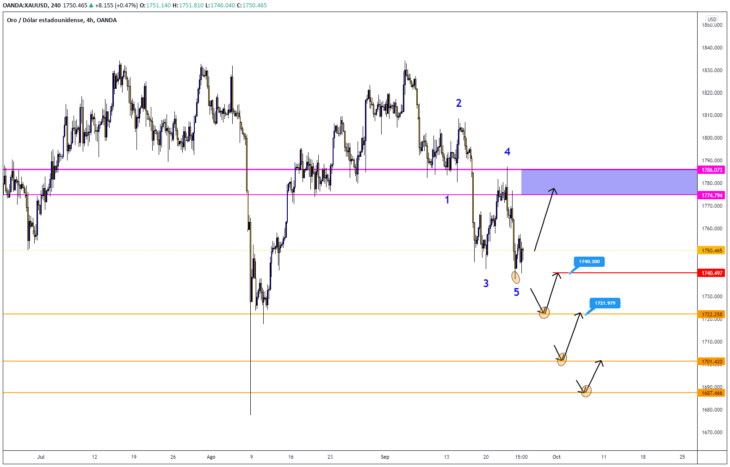This screenshot has height=467, width=730.
Task: Select wave label 2 on the chart
Action: pyautogui.click(x=458, y=103)
